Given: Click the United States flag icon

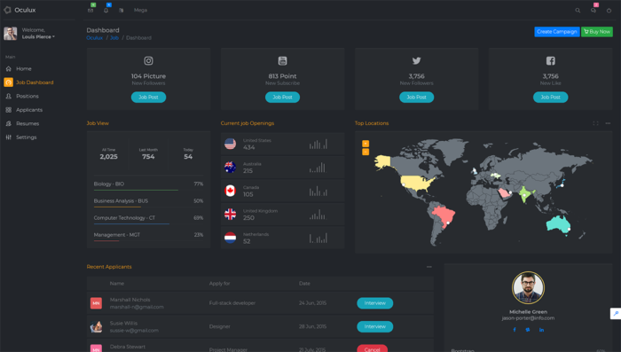Looking at the screenshot, I should pyautogui.click(x=230, y=144).
